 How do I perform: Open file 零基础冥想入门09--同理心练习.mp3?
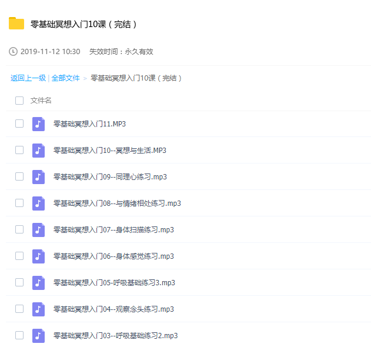click(110, 177)
